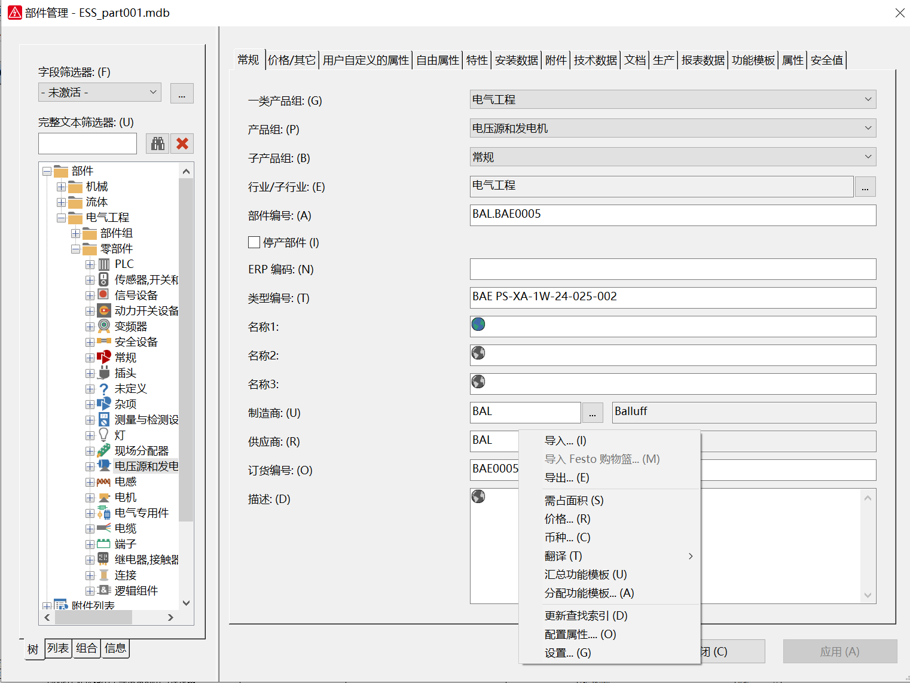The image size is (910, 683).
Task: Click the 端子 terminal icon
Action: tap(104, 544)
